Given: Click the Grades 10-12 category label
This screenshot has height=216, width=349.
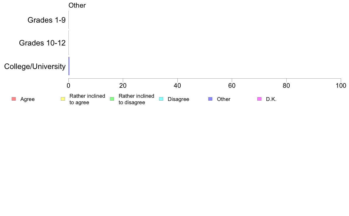Looking at the screenshot, I should coord(42,43).
